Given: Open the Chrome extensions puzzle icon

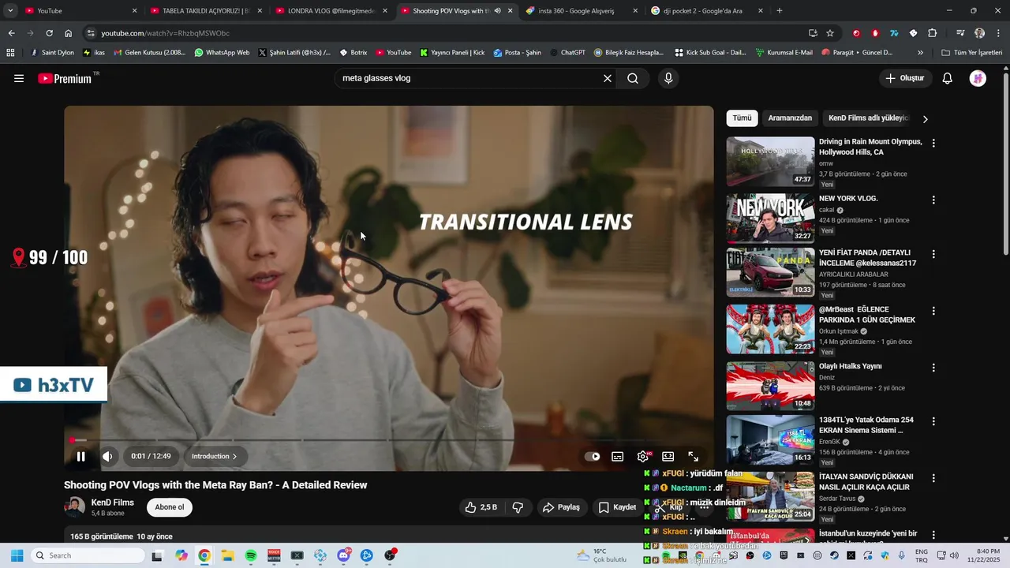Looking at the screenshot, I should (x=933, y=33).
